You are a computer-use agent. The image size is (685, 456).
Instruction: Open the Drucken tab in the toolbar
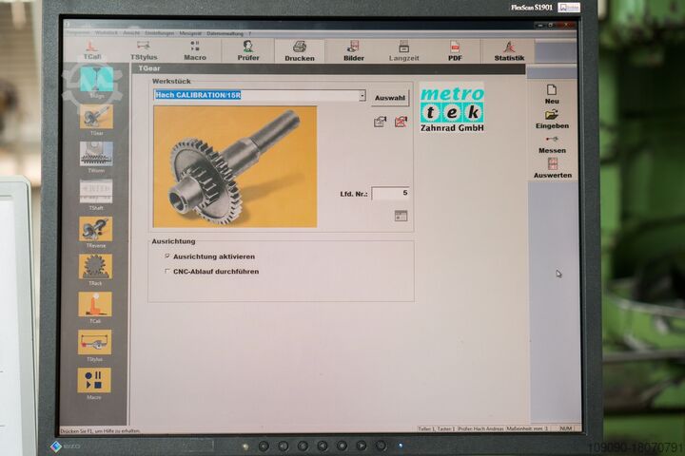[300, 50]
